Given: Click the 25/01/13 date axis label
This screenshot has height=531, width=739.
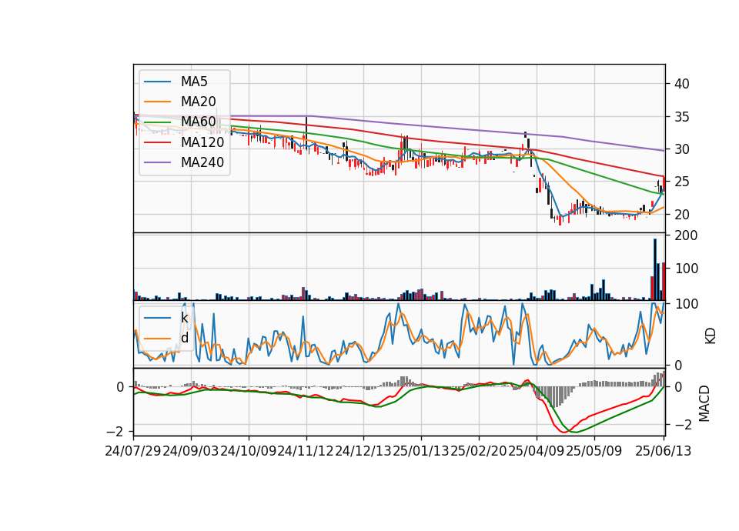Looking at the screenshot, I should click(x=421, y=451).
